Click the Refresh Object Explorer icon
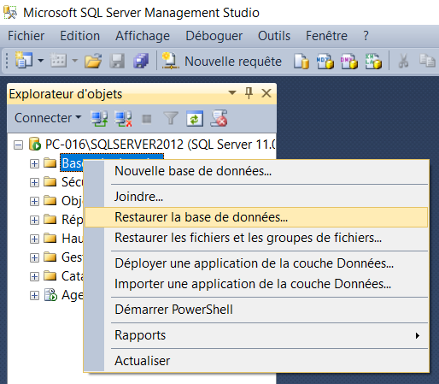 (x=195, y=118)
